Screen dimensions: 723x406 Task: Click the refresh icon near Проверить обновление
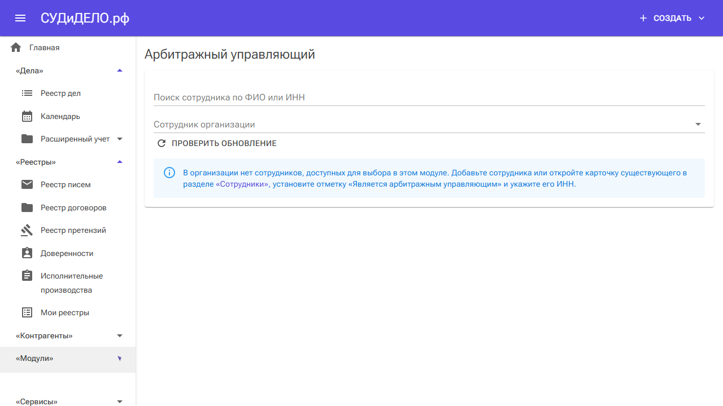[x=162, y=143]
